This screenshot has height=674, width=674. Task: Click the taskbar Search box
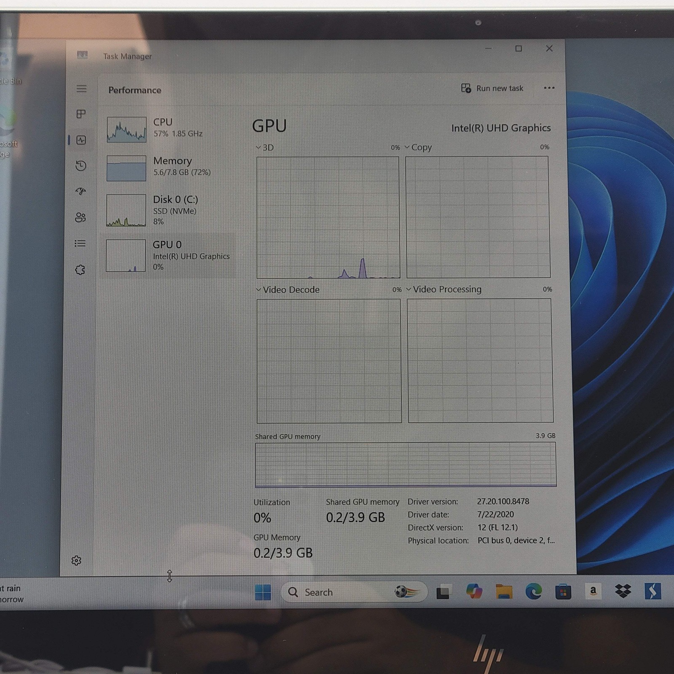pyautogui.click(x=354, y=592)
